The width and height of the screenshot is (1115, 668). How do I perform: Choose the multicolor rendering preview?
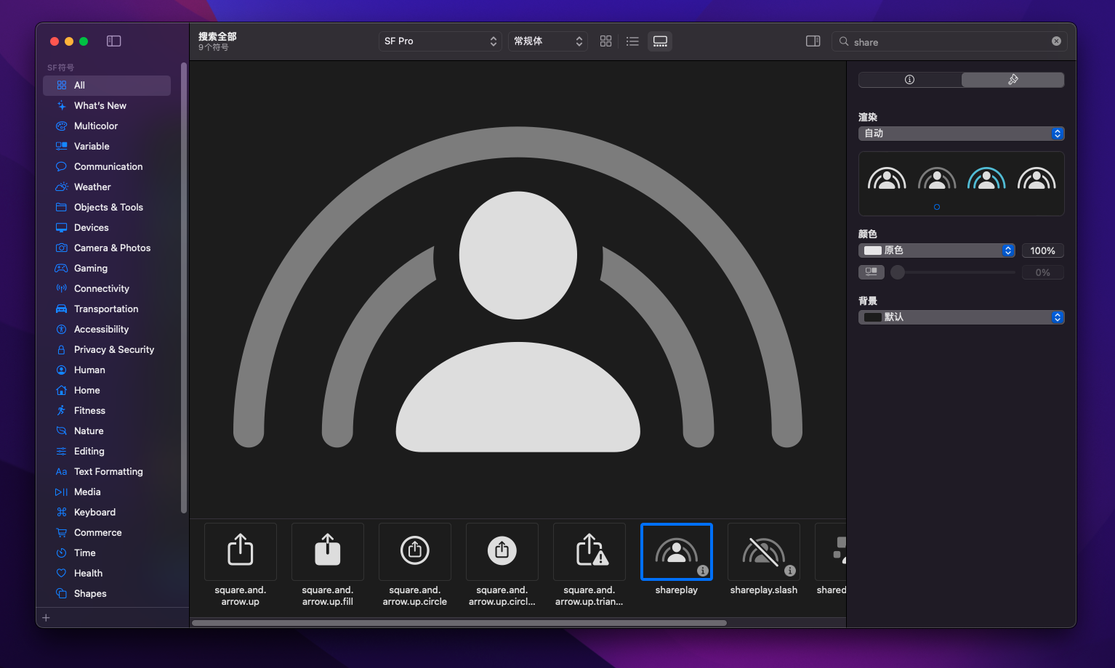pos(1036,179)
